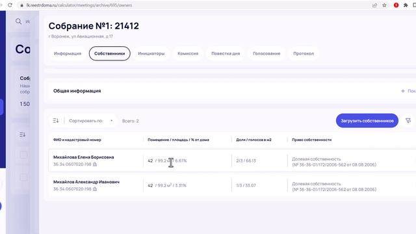This screenshot has width=416, height=234.
Task: Click the building icon next to Михайлова Елена's cadastral number
Action: click(95, 164)
